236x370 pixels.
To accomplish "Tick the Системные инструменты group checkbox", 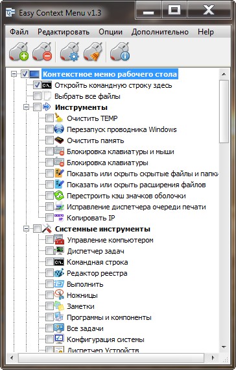I will tap(37, 229).
